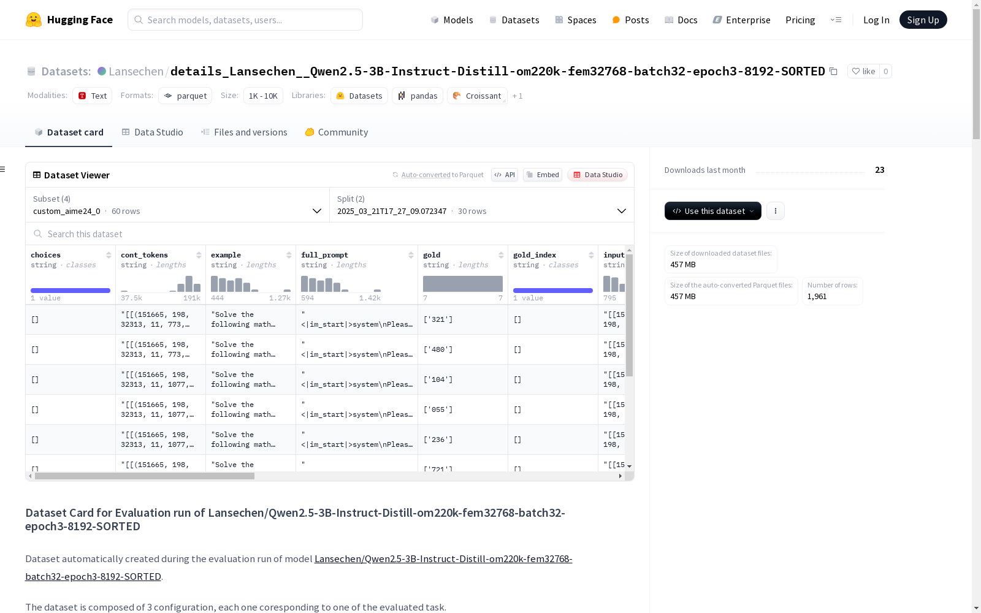Click the heart like button
Viewport: 981px width, 613px height.
[863, 71]
